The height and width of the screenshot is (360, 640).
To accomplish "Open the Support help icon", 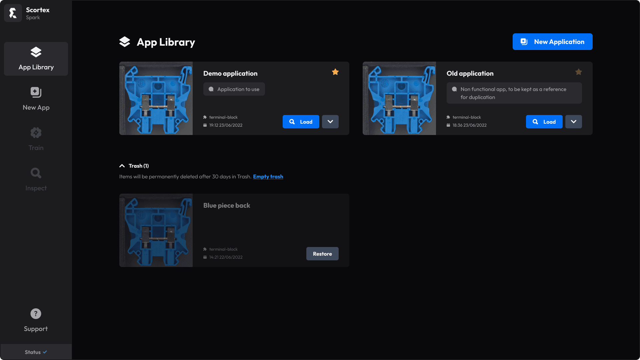I will tap(36, 314).
